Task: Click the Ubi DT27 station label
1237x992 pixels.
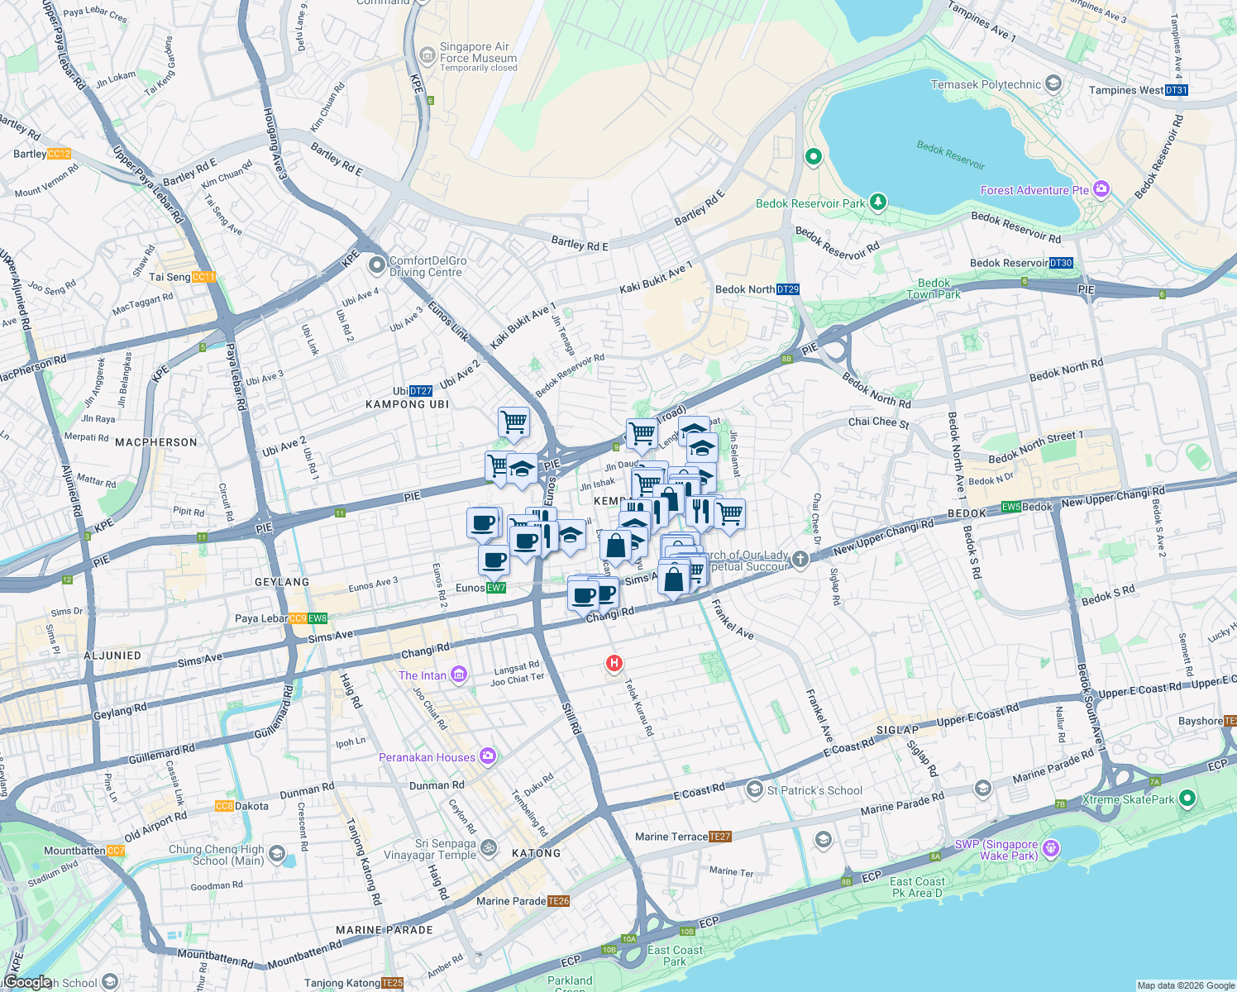Action: click(x=413, y=391)
